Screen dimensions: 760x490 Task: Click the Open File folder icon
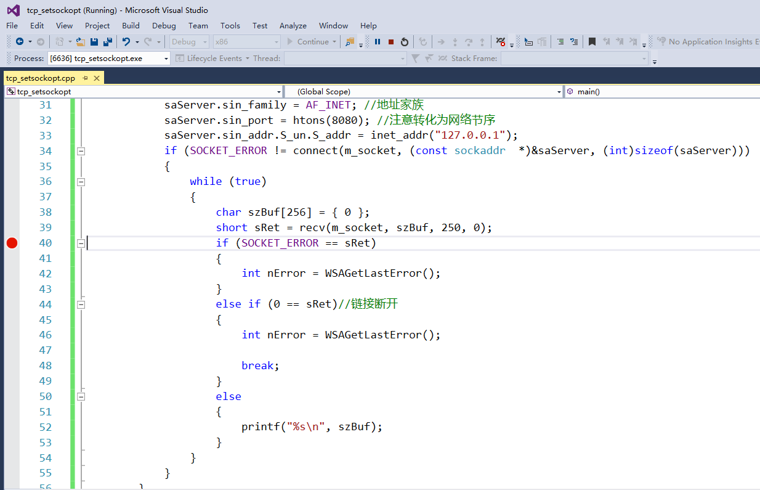tap(81, 42)
